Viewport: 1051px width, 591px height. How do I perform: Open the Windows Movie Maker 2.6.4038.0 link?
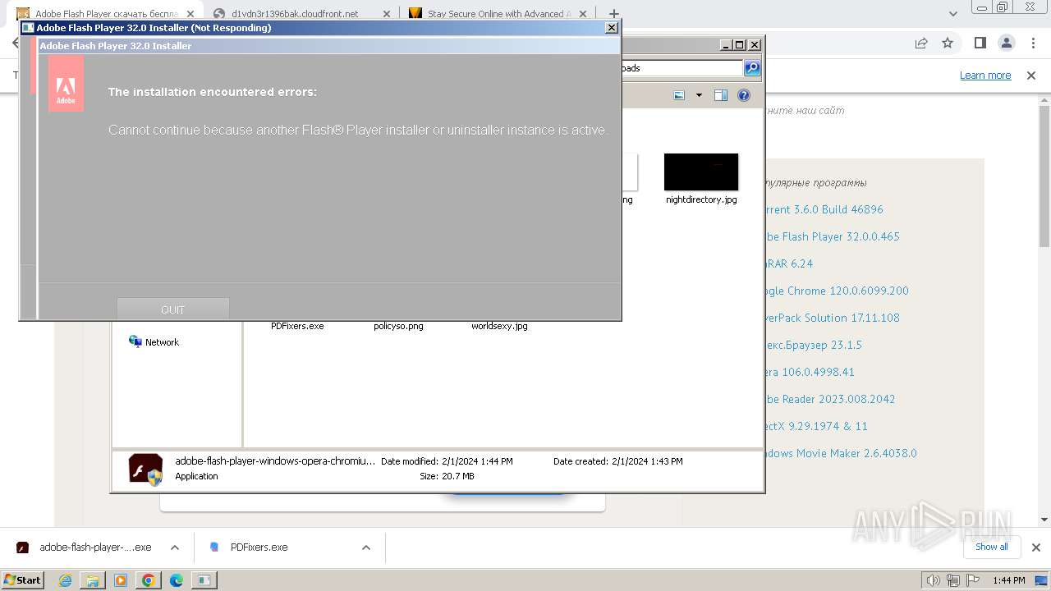841,453
